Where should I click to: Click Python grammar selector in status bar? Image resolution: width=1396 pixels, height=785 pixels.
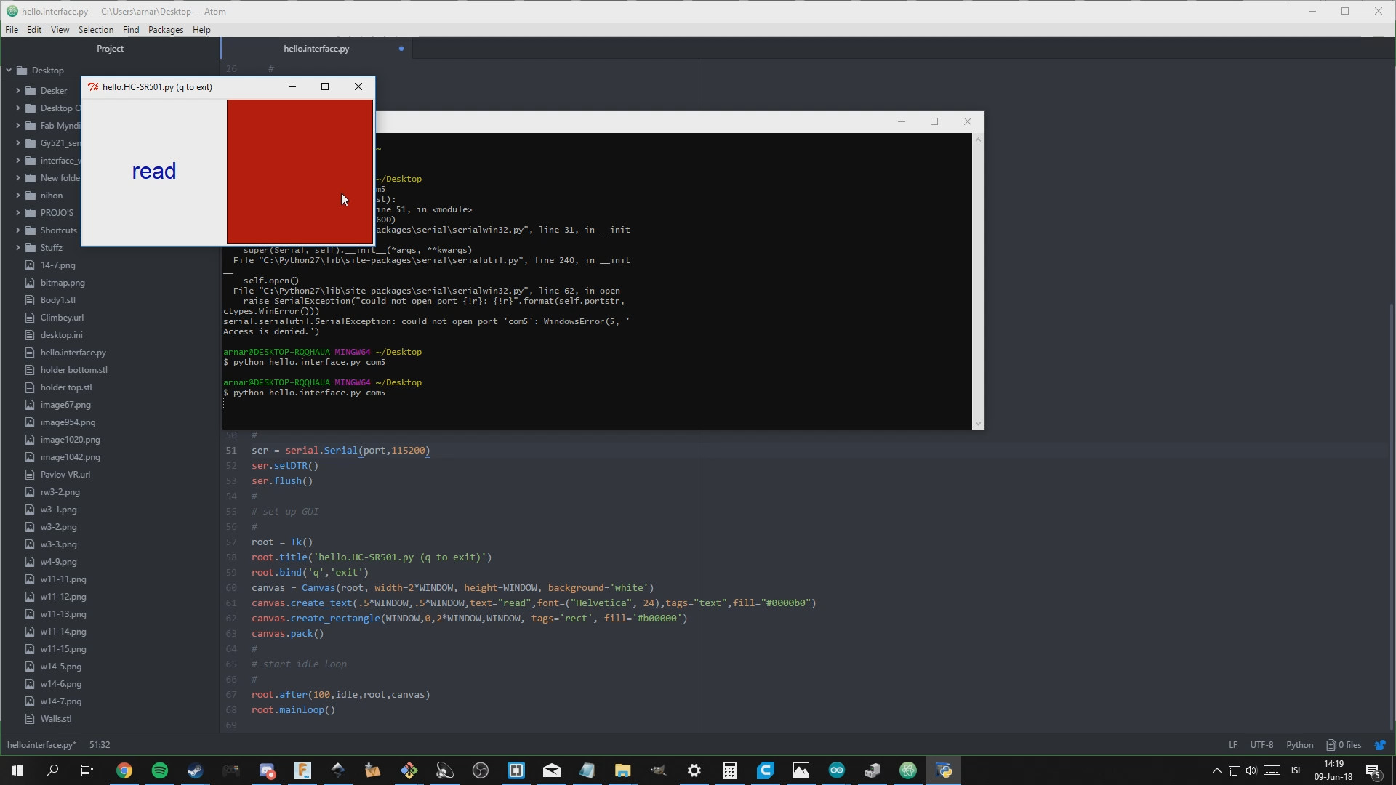click(x=1299, y=745)
